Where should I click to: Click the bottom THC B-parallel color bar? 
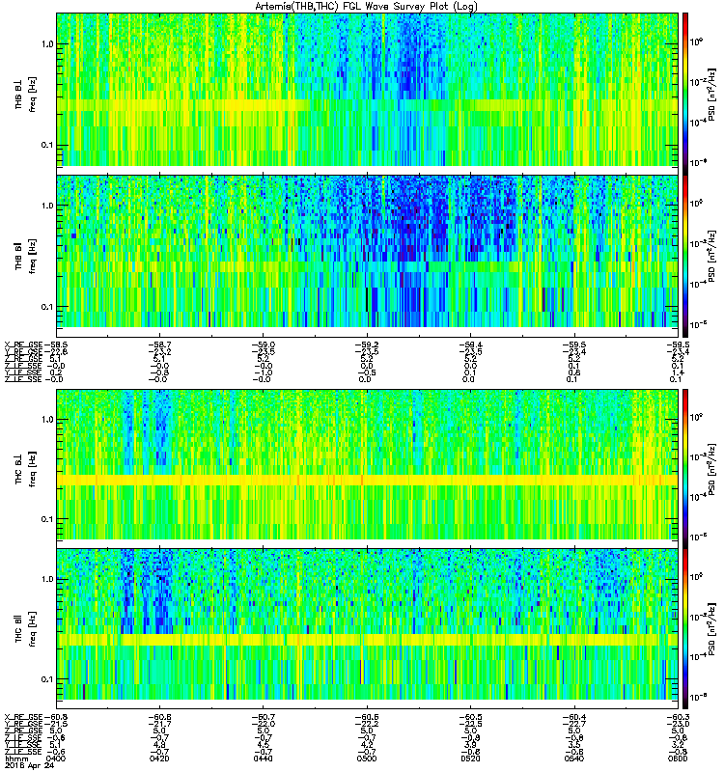685,629
